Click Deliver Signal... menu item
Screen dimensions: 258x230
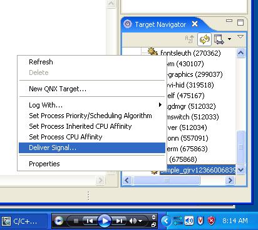92,147
